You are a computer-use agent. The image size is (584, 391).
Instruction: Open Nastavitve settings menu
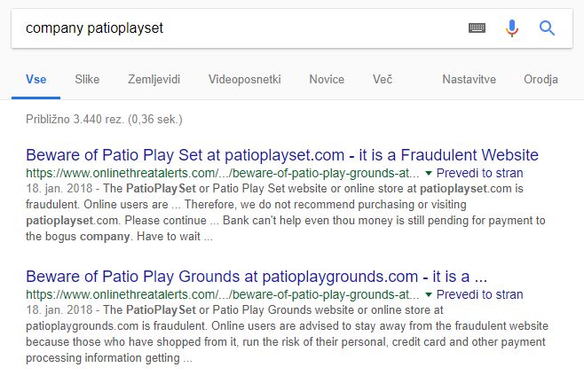point(469,79)
